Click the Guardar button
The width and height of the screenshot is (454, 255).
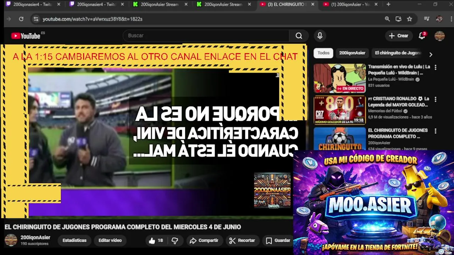pos(278,240)
